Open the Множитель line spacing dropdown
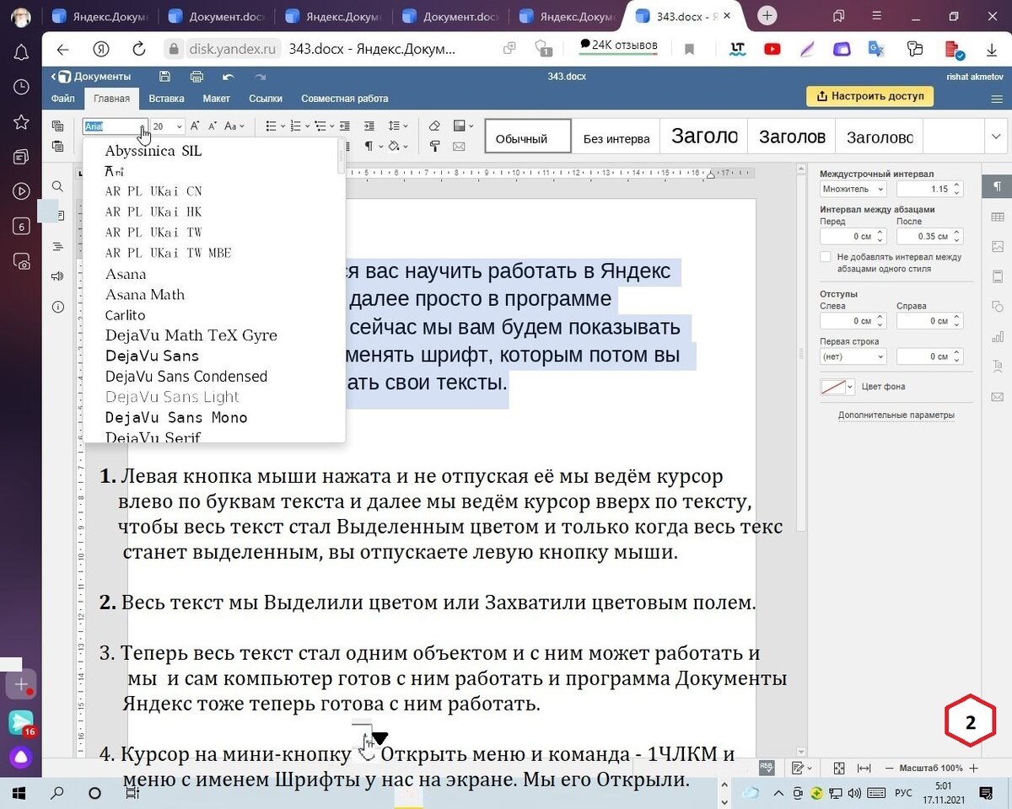Screen dimensions: 1012x809 click(x=853, y=190)
